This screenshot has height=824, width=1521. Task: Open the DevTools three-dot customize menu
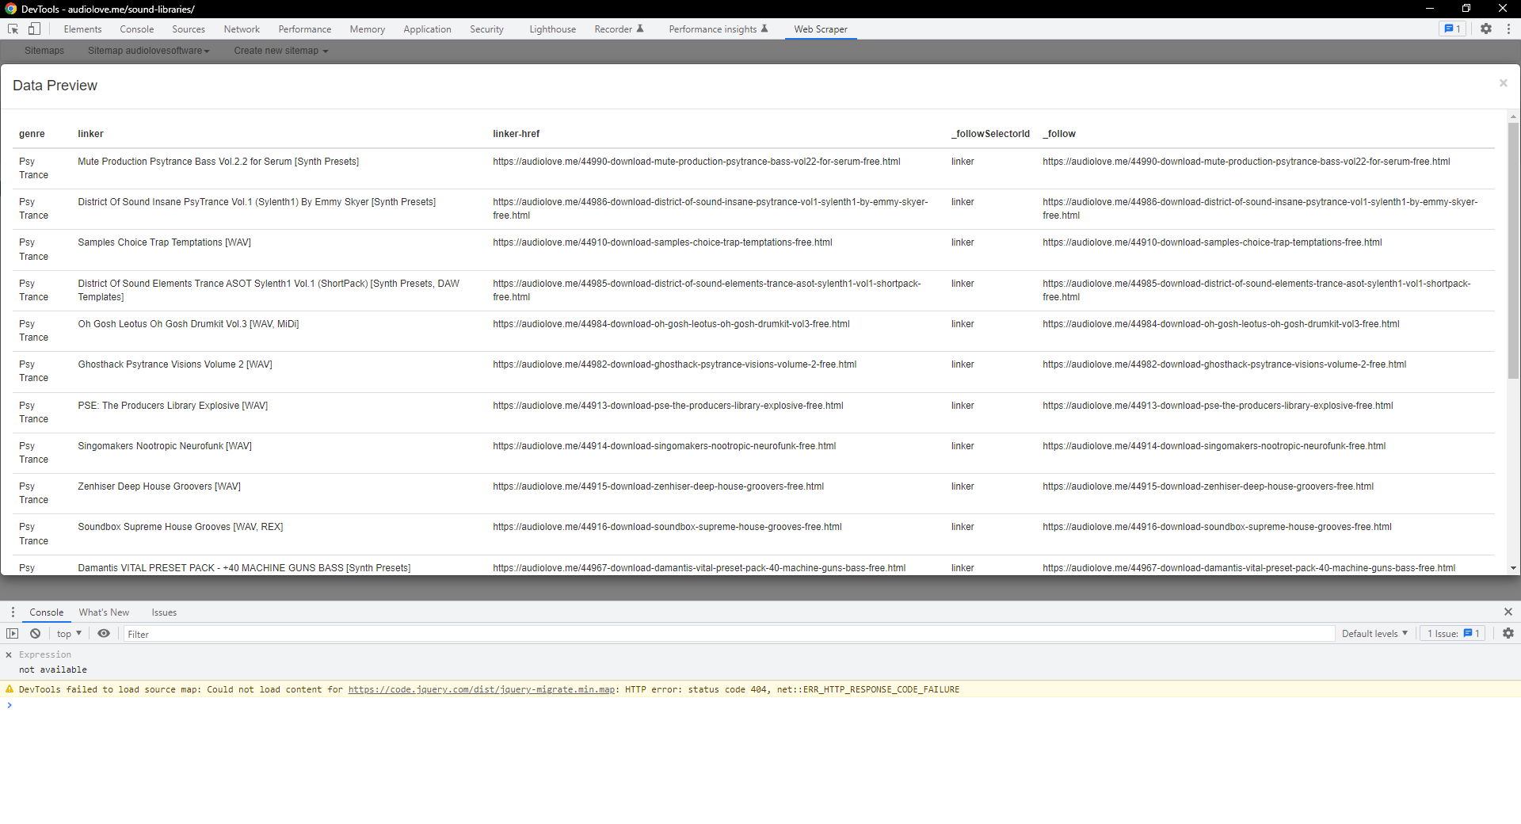click(1508, 29)
